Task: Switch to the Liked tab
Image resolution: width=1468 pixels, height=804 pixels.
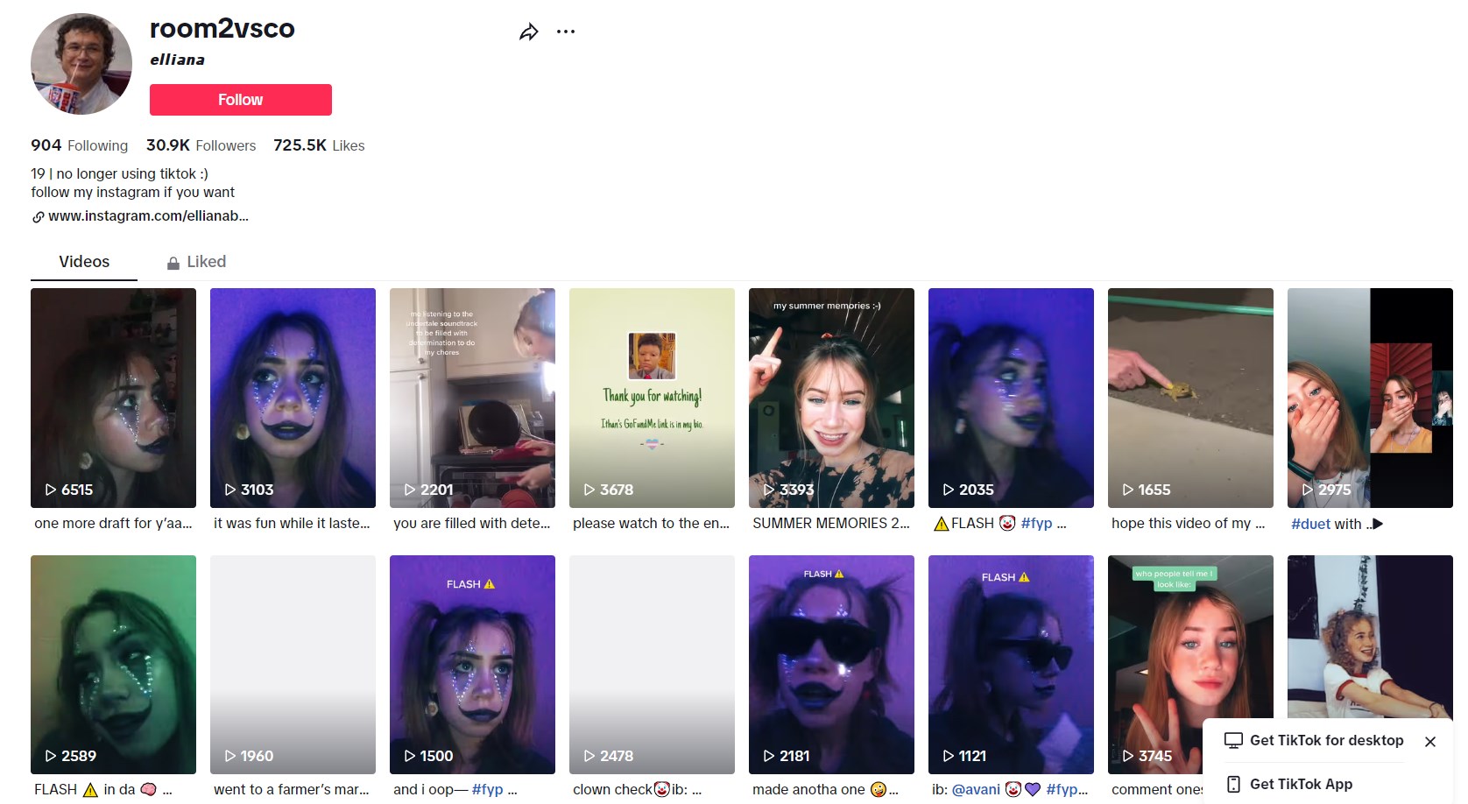Action: (x=206, y=262)
